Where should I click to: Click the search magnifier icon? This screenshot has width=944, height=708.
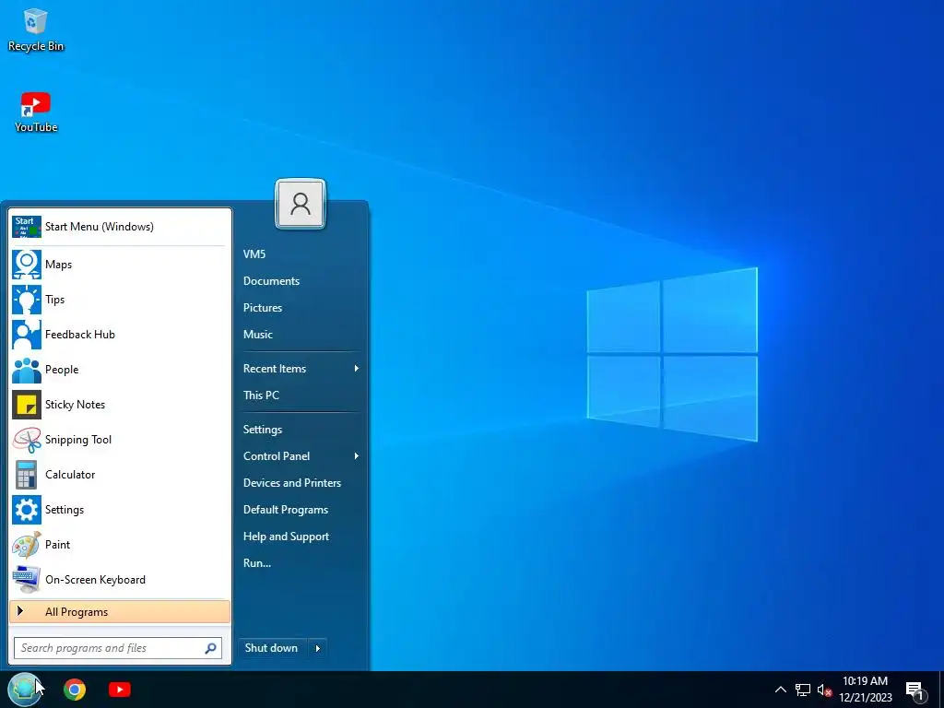coord(210,648)
